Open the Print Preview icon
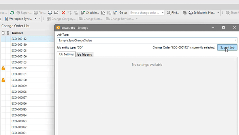This screenshot has width=239, height=135. click(x=56, y=13)
